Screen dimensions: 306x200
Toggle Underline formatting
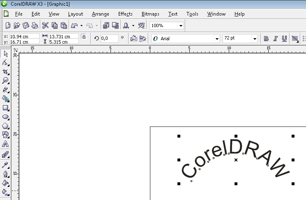coord(284,39)
